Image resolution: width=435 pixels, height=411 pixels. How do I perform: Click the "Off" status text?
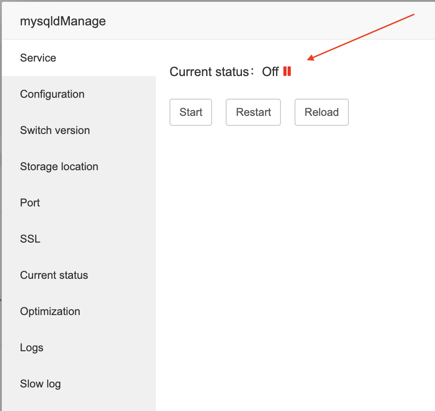(x=270, y=72)
